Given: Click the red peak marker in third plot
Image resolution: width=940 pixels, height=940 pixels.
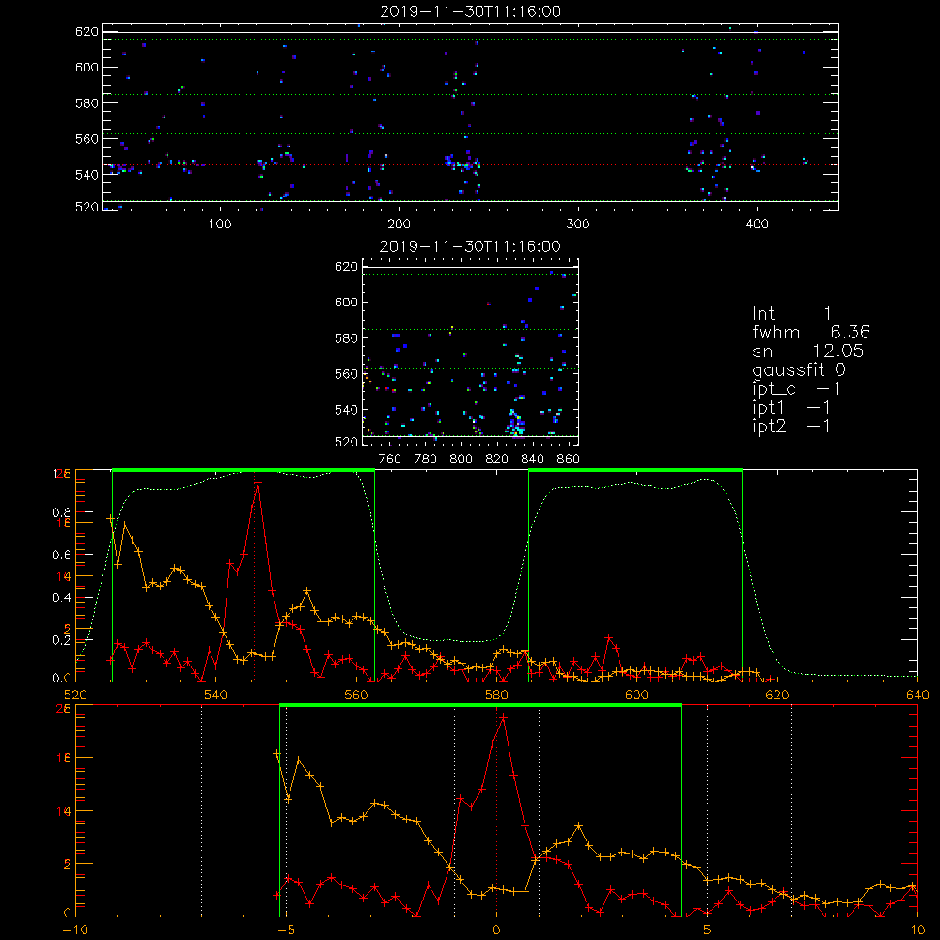Looking at the screenshot, I should (258, 482).
